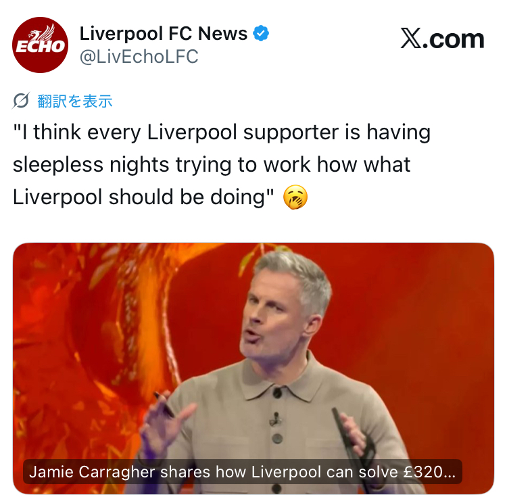Open the Liverpool FC News display name
The width and height of the screenshot is (507, 497).
coord(164,33)
